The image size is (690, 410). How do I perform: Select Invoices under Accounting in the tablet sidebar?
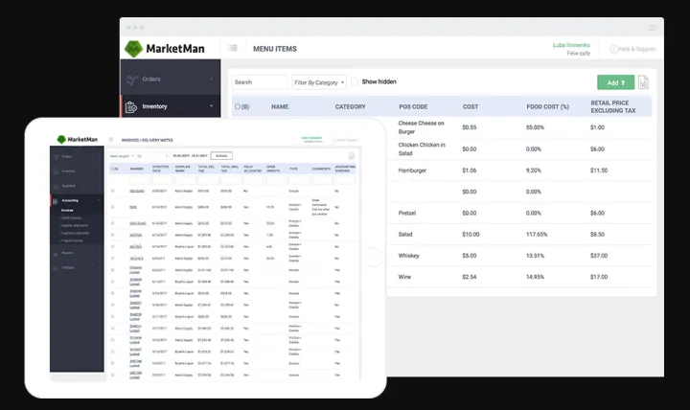pyautogui.click(x=67, y=211)
